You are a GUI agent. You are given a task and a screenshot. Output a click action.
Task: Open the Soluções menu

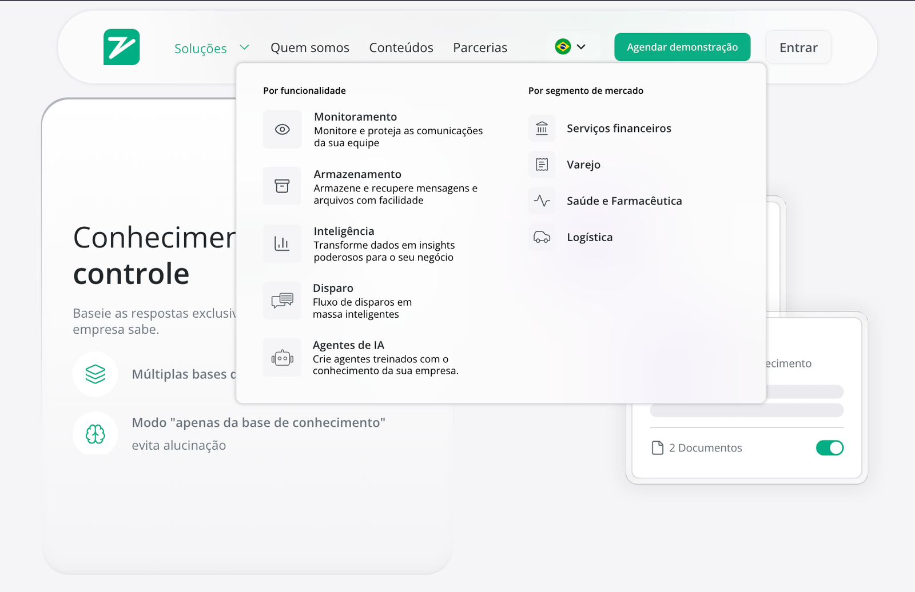(201, 49)
